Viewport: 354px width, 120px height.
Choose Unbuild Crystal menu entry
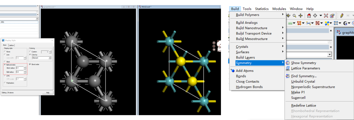[303, 82]
